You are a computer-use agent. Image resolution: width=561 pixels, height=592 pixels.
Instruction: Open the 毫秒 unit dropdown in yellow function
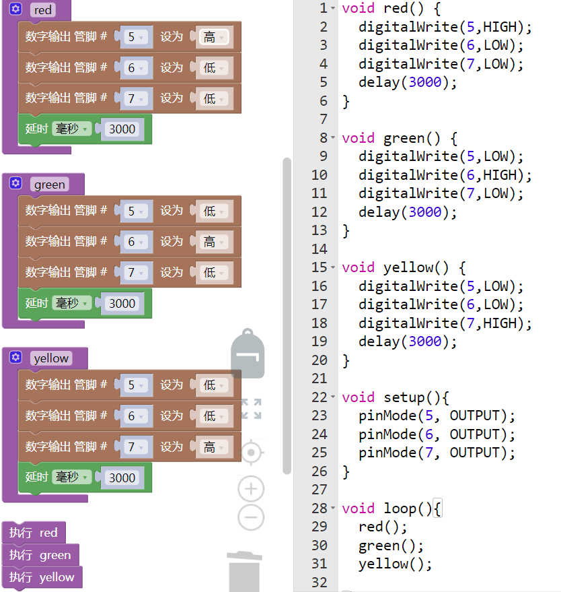(x=71, y=477)
